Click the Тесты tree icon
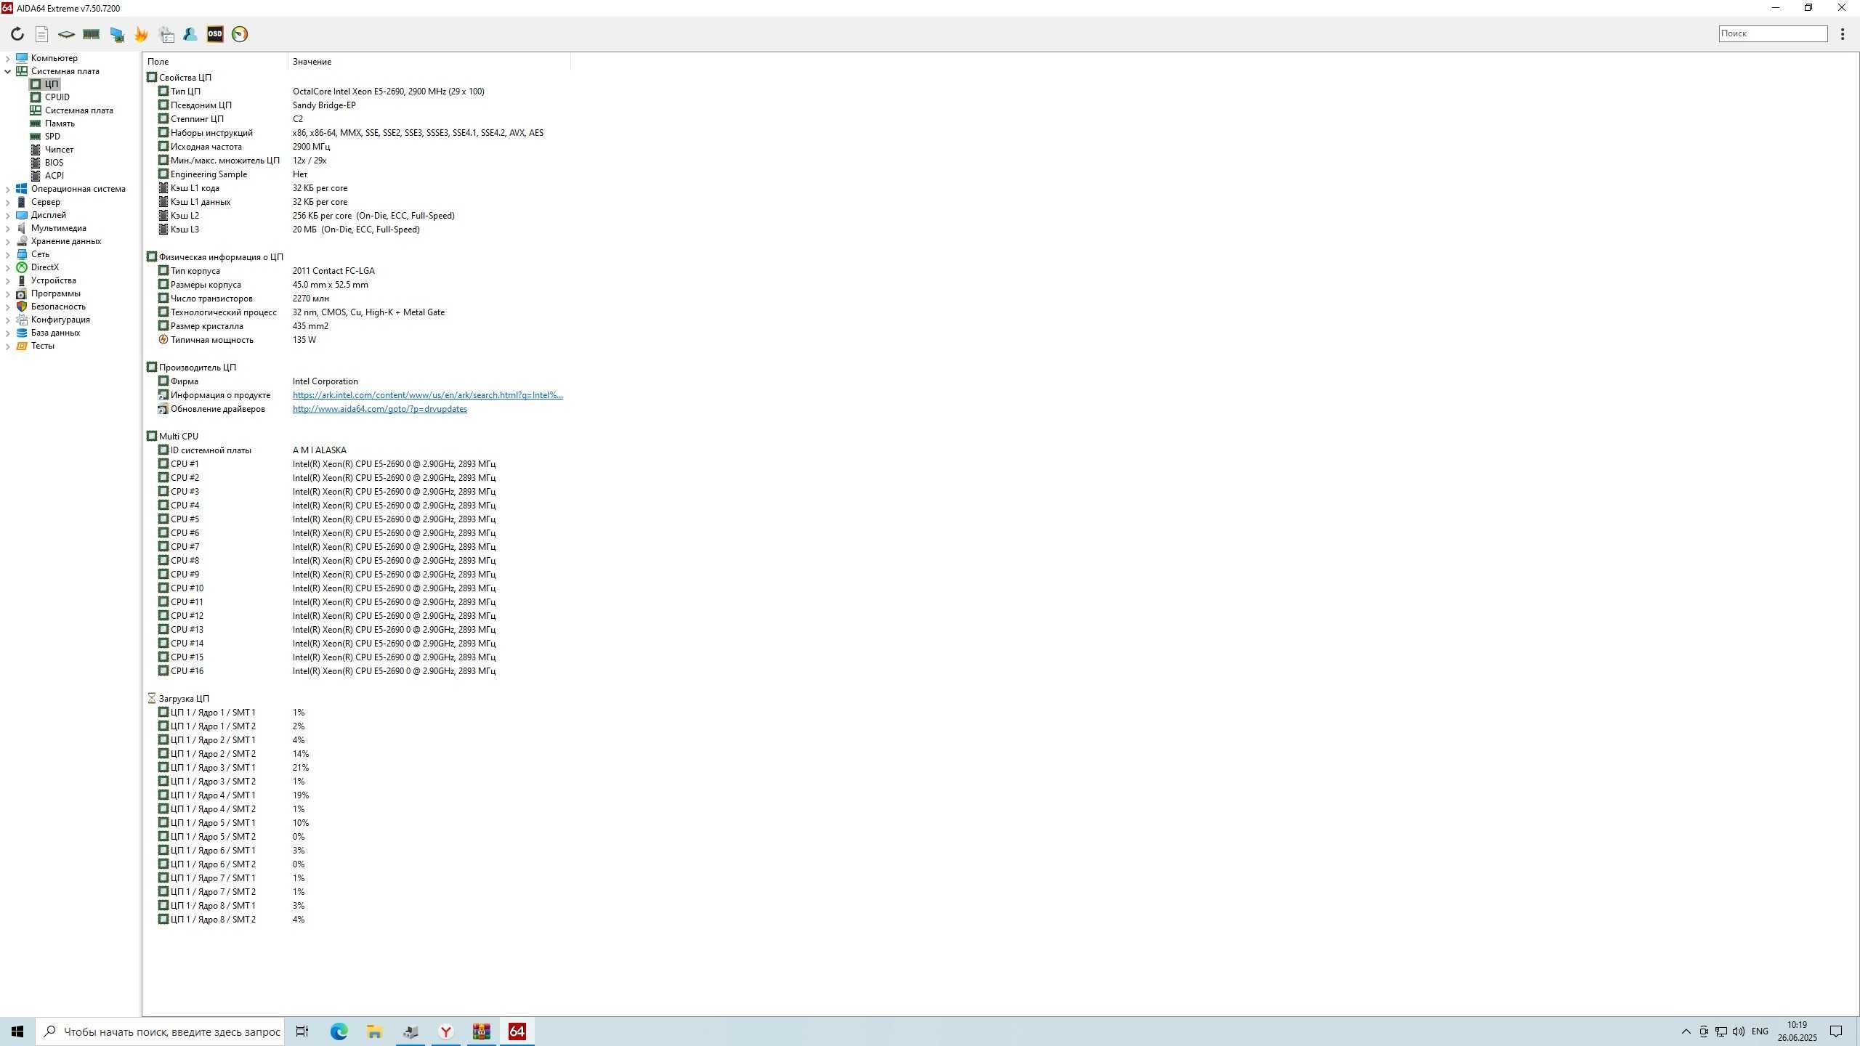The image size is (1860, 1046). 22,346
